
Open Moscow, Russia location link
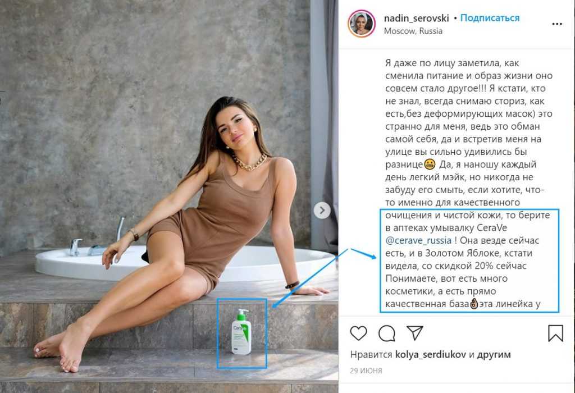click(413, 31)
